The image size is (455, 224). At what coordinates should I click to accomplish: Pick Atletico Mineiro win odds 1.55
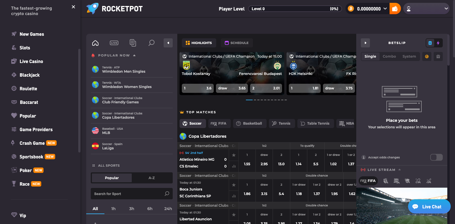247,161
